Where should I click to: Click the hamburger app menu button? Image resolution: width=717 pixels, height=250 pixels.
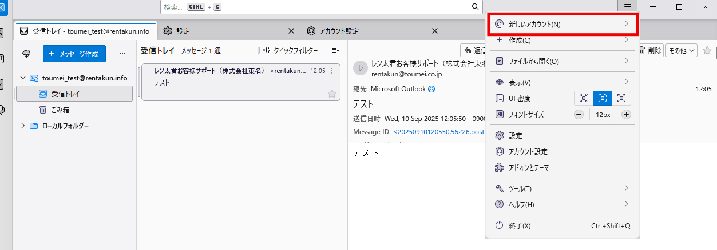coord(628,7)
